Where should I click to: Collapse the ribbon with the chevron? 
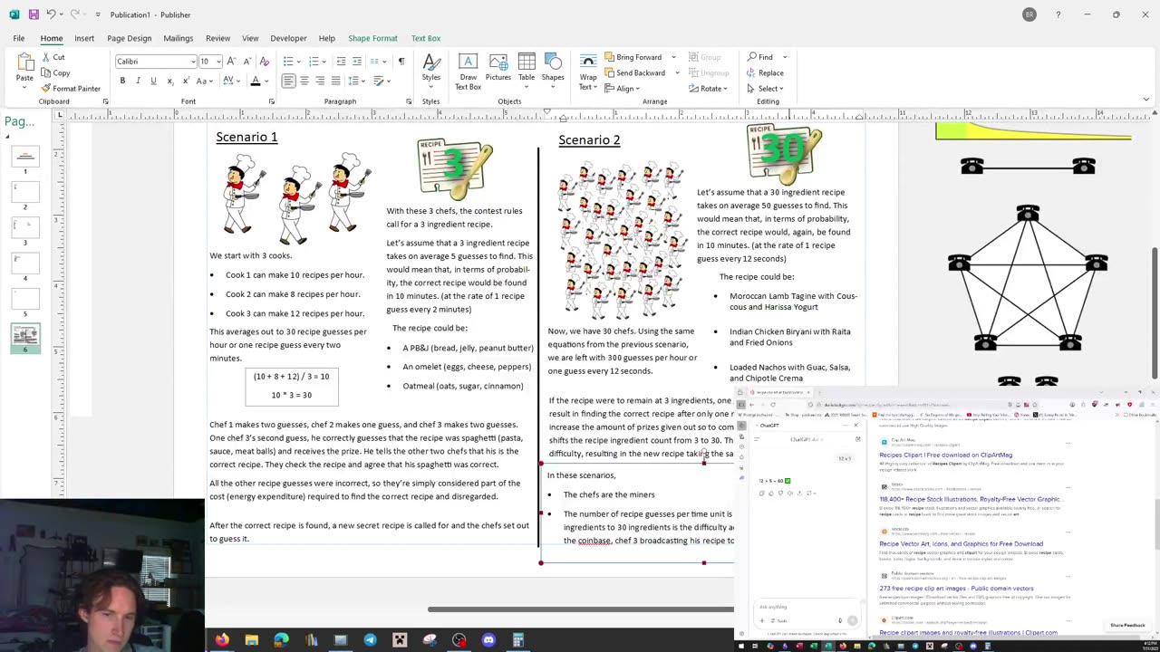coord(1146,100)
